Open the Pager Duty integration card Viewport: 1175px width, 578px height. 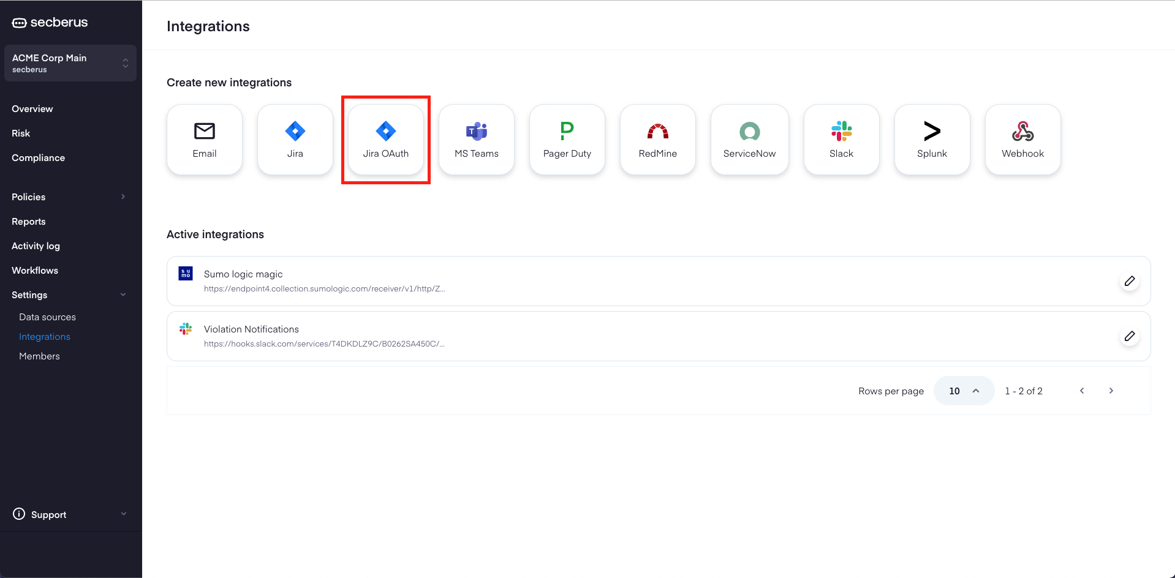(567, 140)
